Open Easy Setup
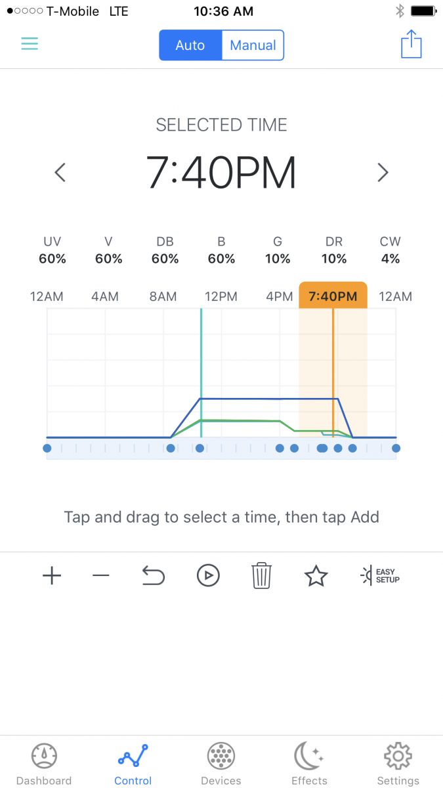This screenshot has height=788, width=443. click(x=380, y=576)
